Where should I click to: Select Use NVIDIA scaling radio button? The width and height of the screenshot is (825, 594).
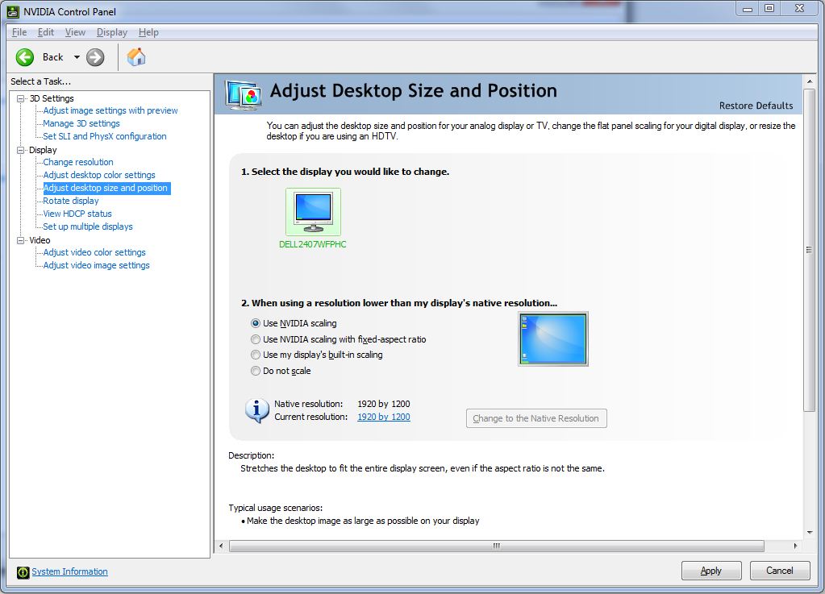tap(255, 323)
